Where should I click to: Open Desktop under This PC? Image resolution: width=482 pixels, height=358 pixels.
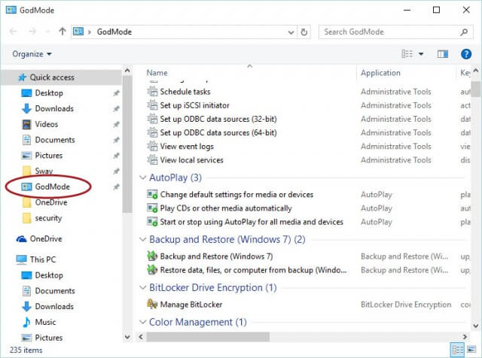(49, 275)
